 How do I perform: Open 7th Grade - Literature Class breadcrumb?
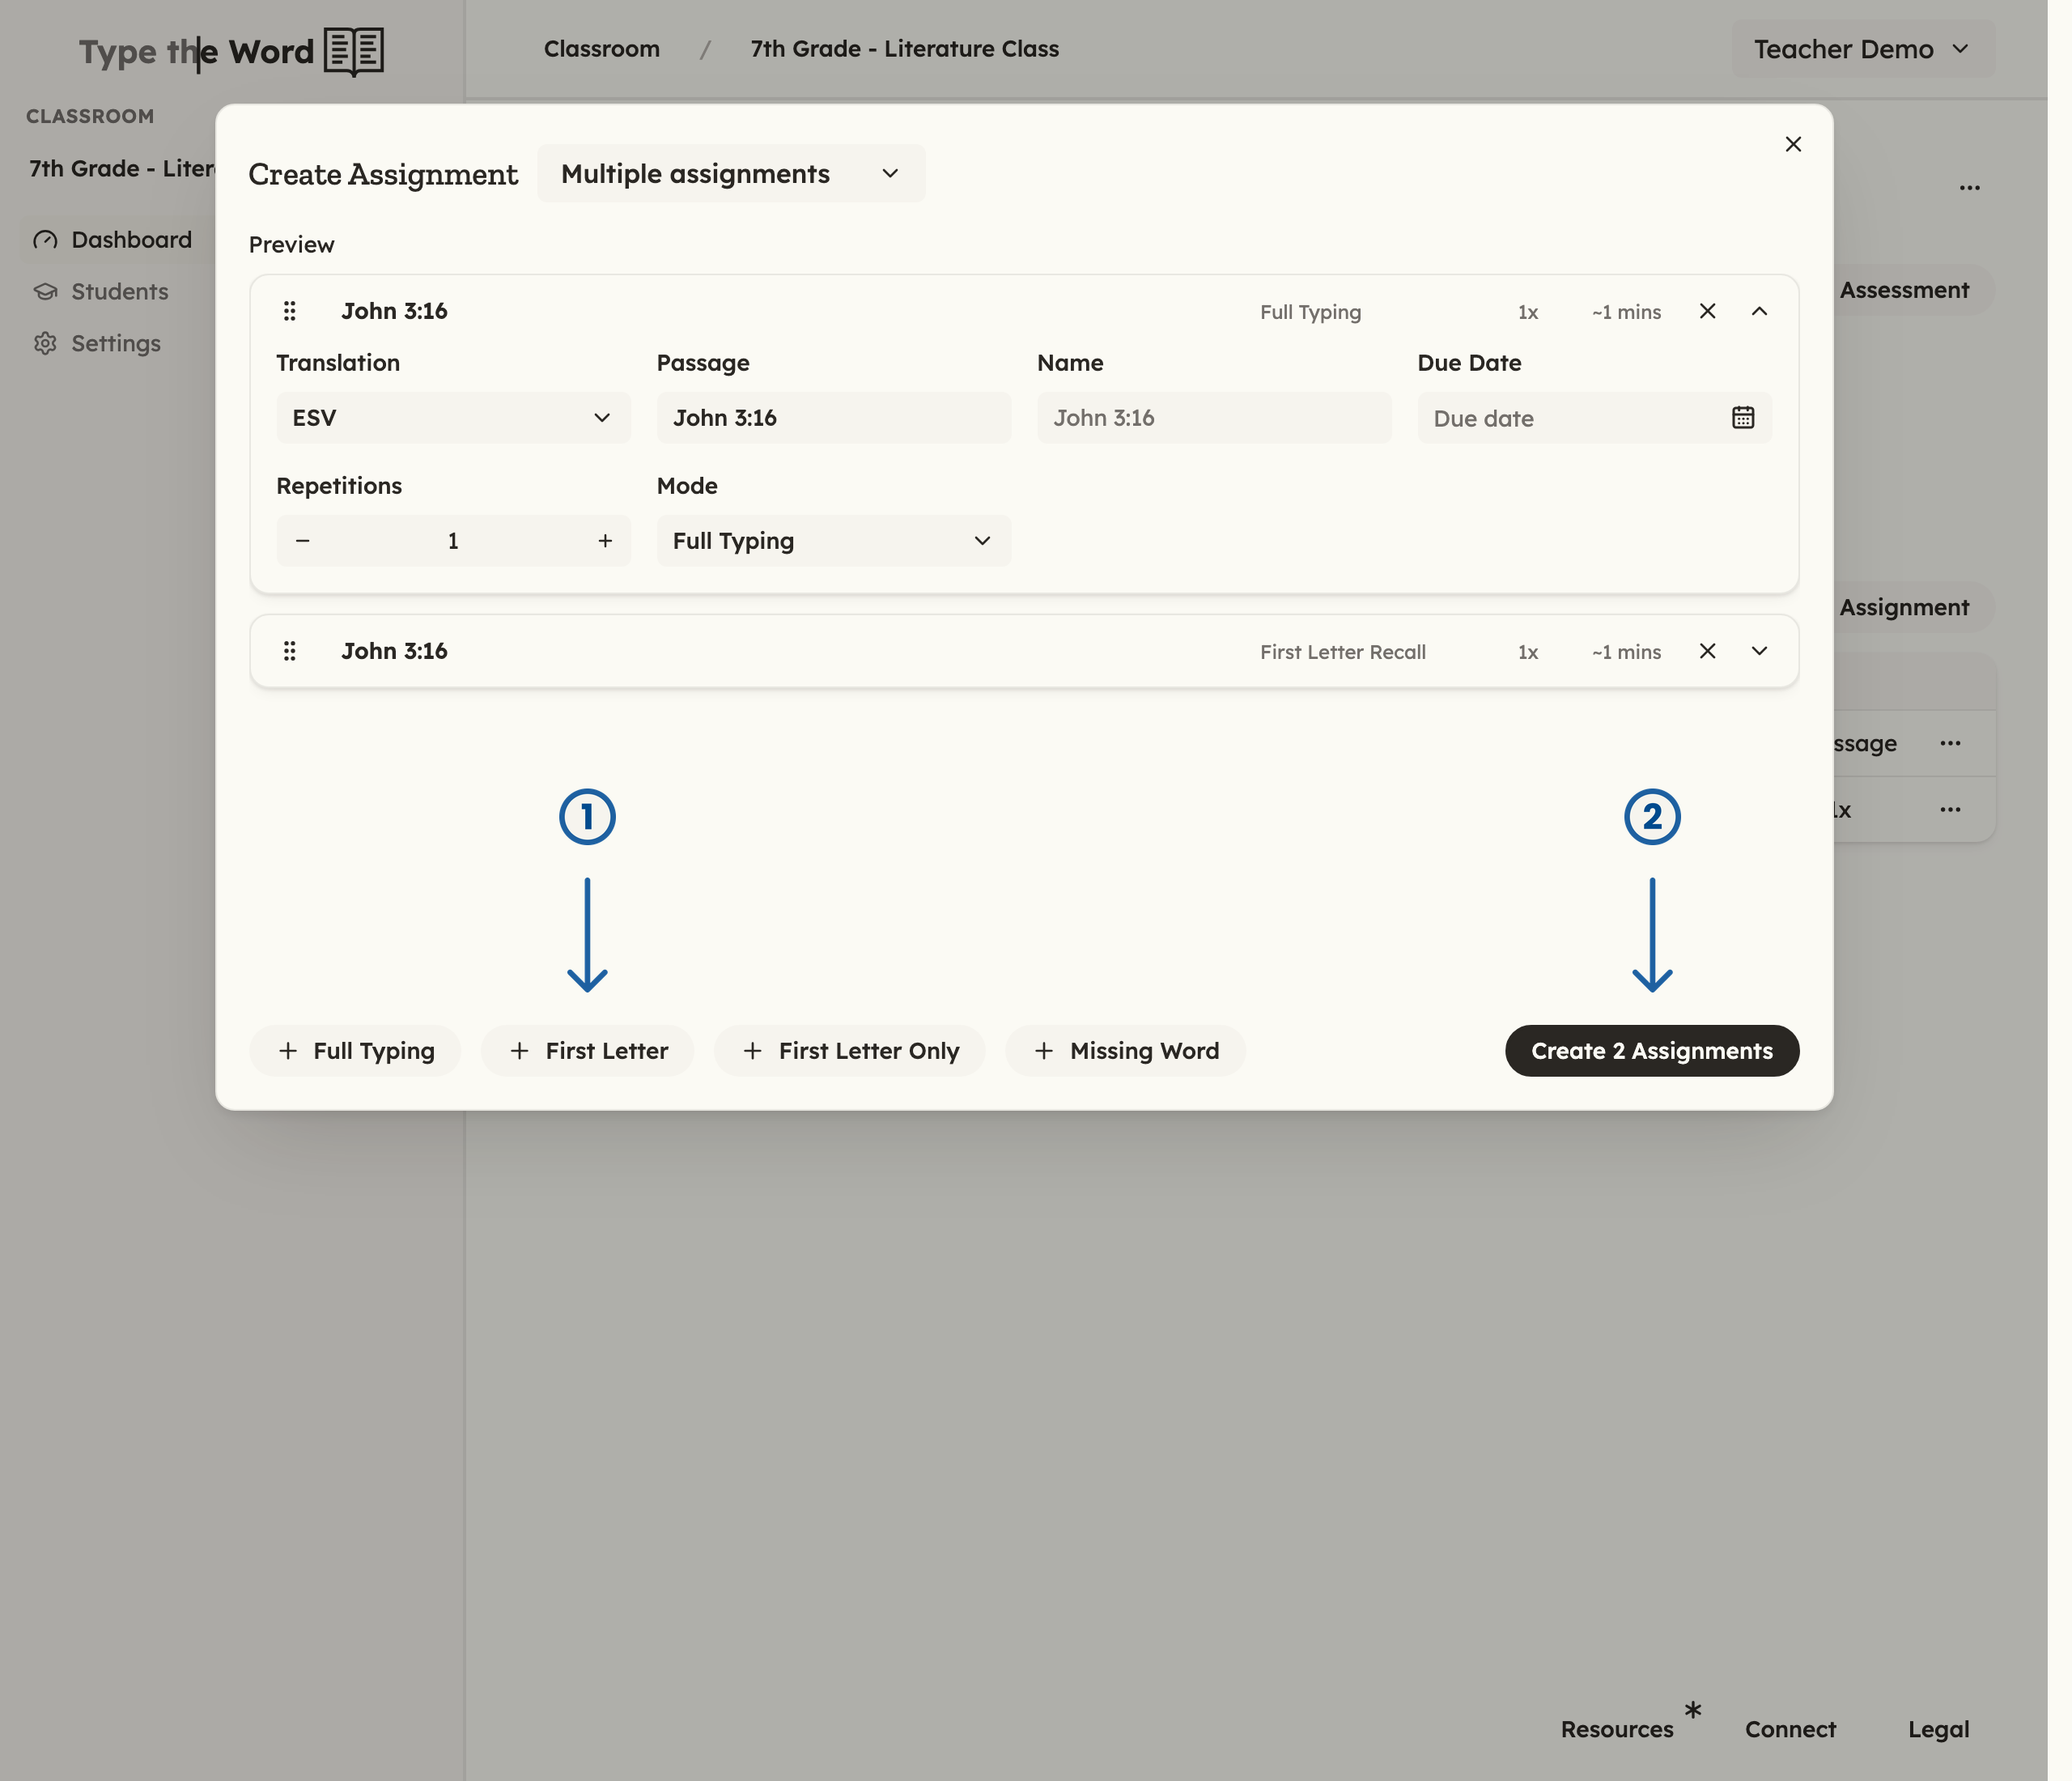(x=905, y=49)
